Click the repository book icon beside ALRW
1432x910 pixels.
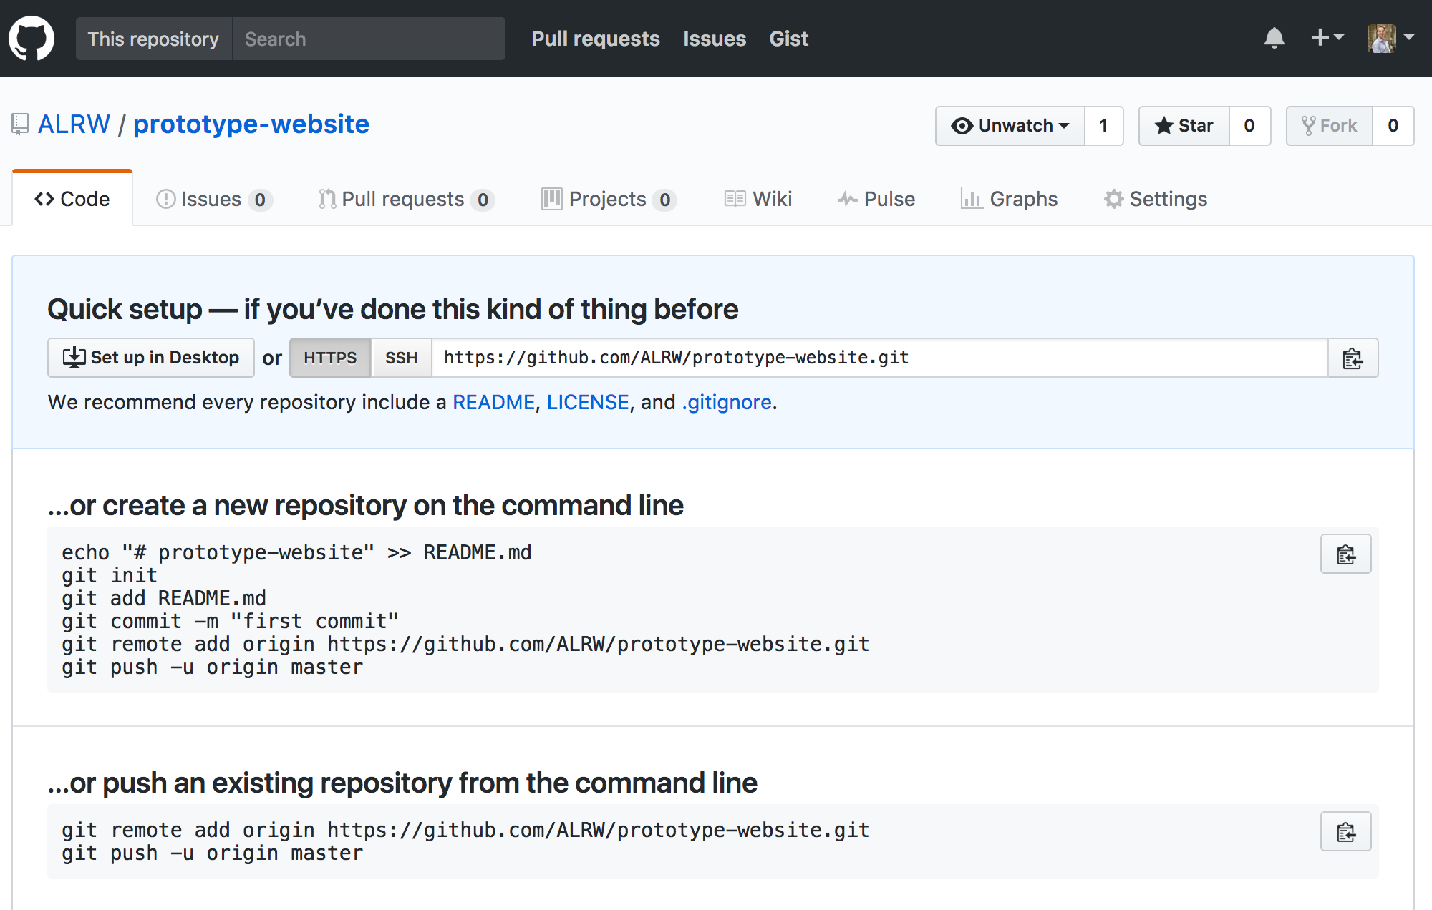(20, 124)
